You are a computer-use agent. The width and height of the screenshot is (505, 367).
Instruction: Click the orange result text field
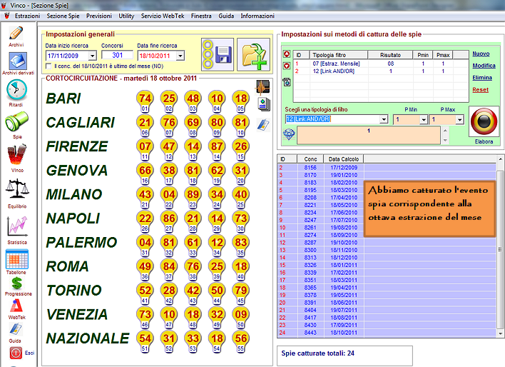(369, 135)
